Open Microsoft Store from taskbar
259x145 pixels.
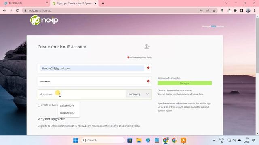[130, 140]
